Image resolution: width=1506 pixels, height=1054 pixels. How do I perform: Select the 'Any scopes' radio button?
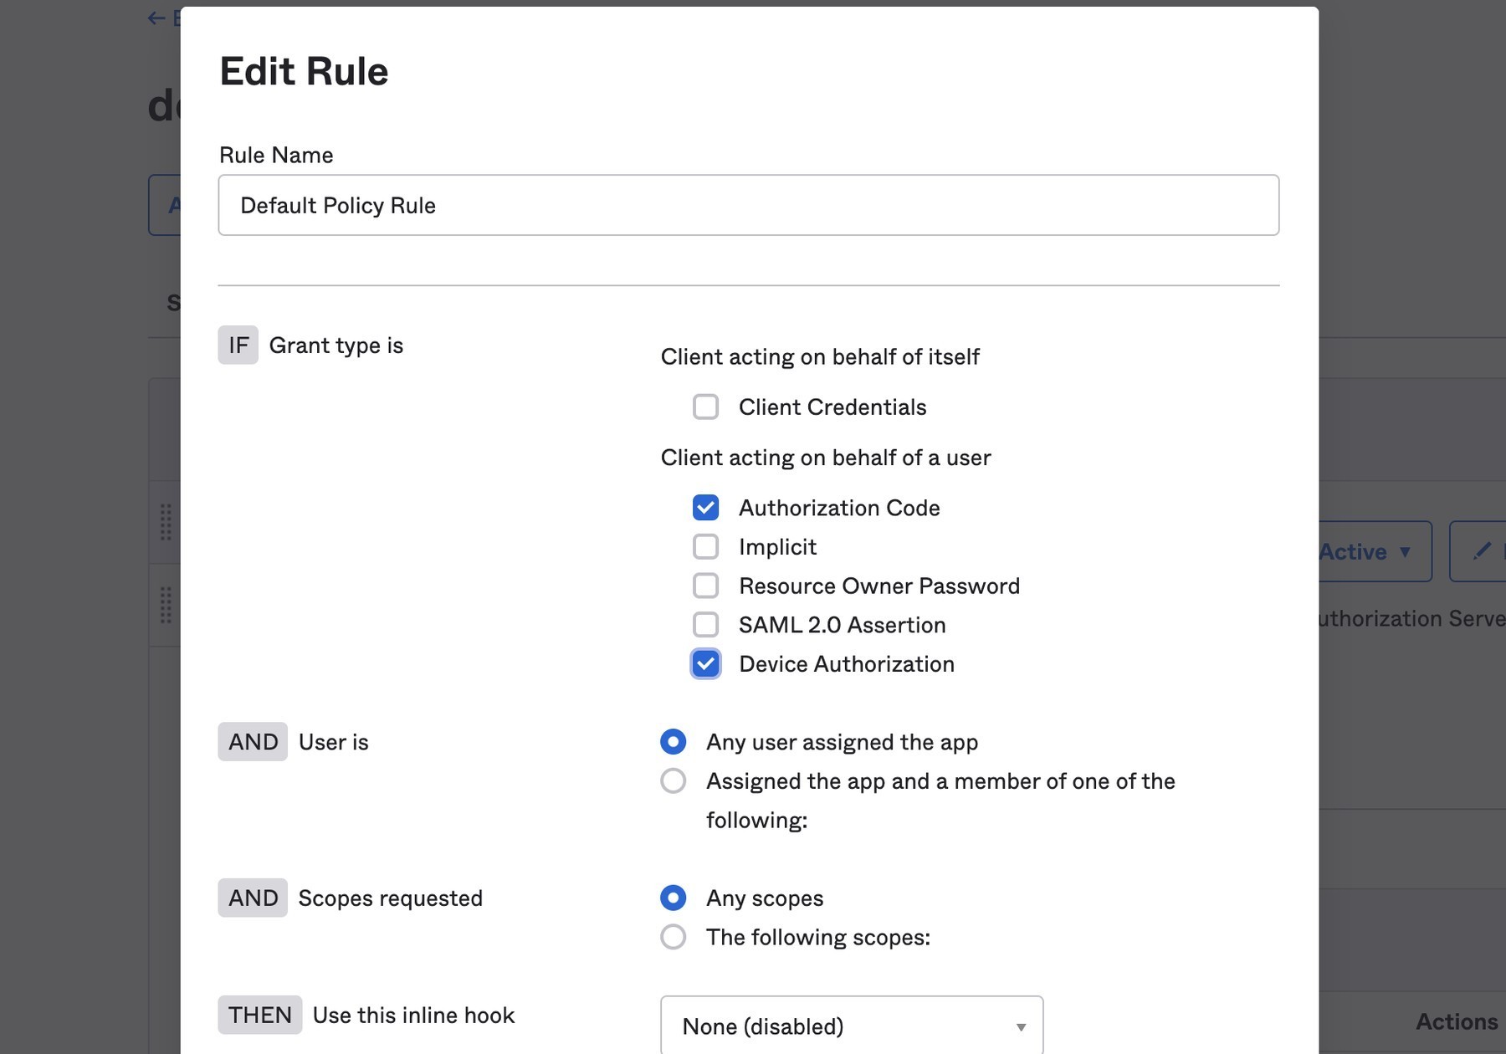[x=673, y=898]
